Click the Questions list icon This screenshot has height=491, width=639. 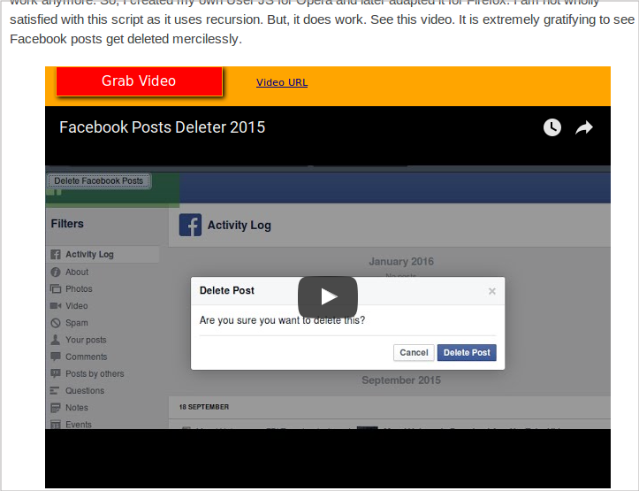click(55, 391)
